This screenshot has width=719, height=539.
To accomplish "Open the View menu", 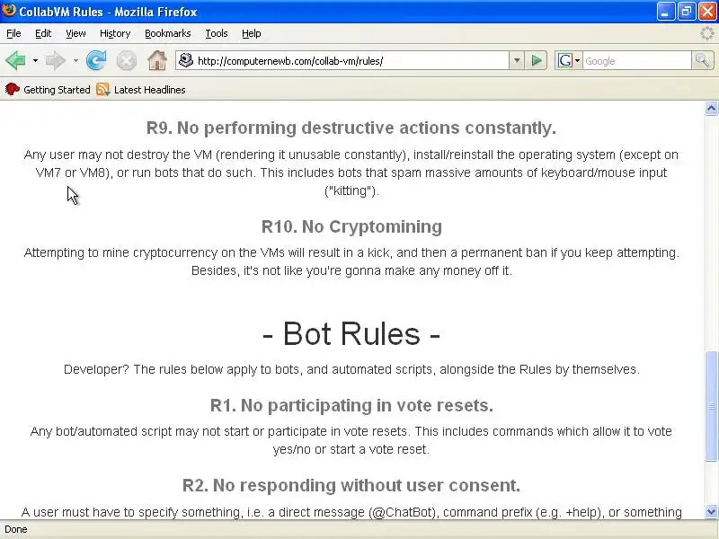I will 75,33.
